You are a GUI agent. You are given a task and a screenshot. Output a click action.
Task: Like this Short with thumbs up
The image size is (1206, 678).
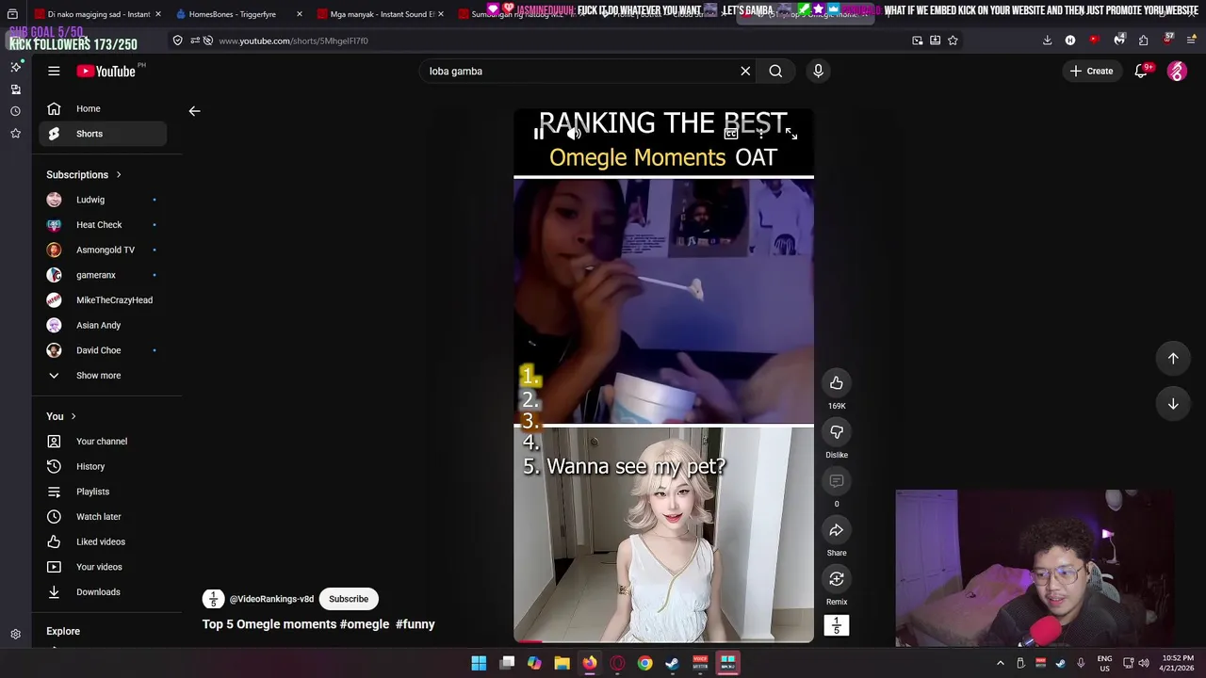[x=837, y=382]
